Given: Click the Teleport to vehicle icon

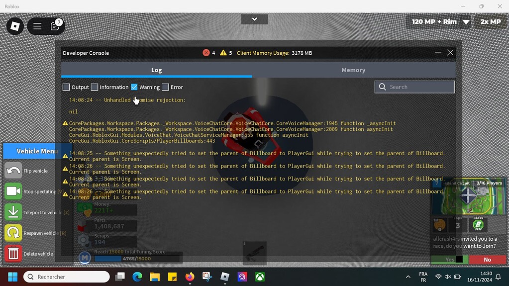Looking at the screenshot, I should tap(13, 212).
